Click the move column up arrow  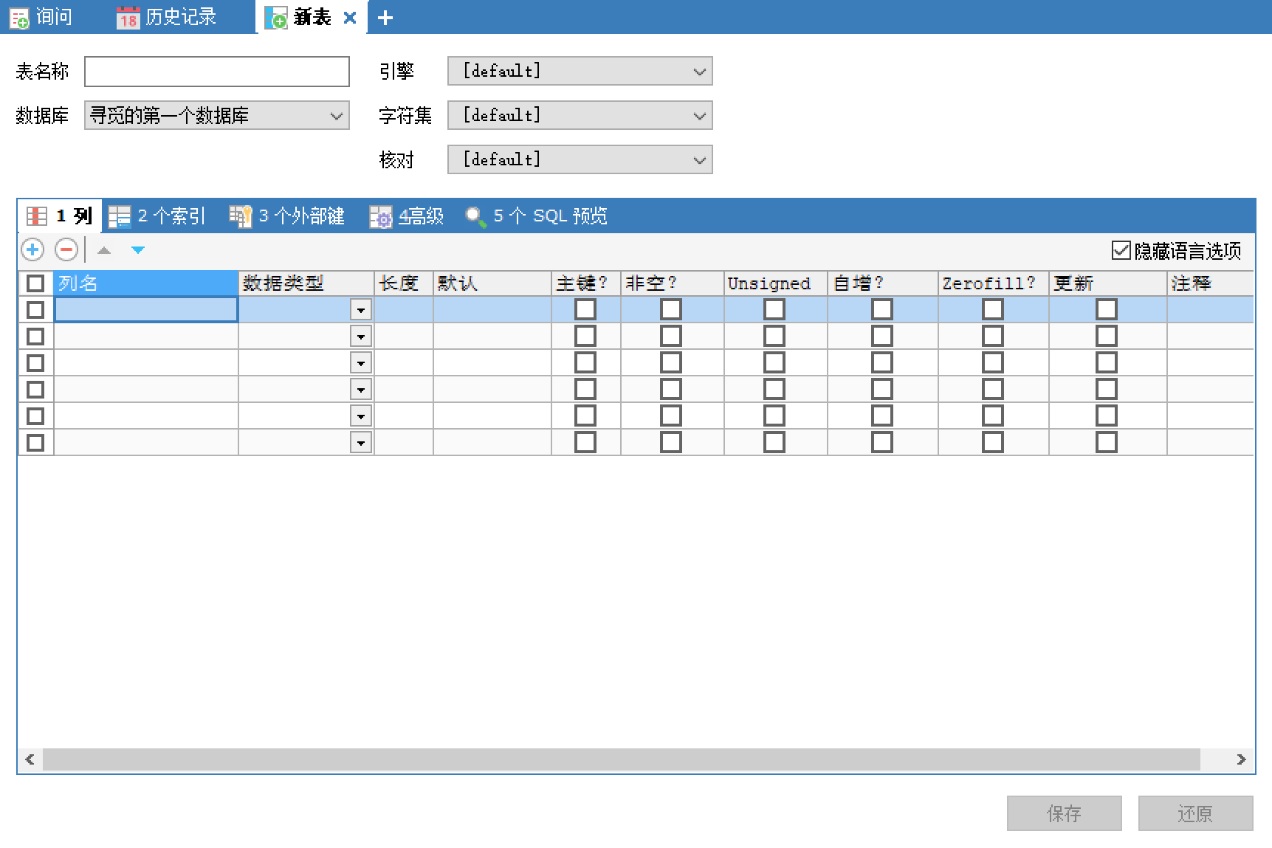tap(104, 250)
